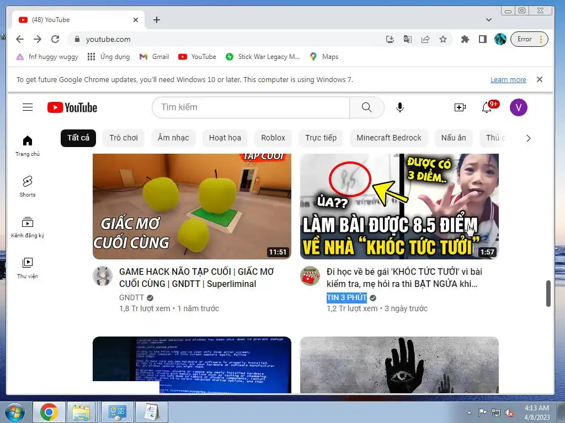The image size is (565, 423).
Task: Go back with the browser back arrow
Action: click(20, 39)
